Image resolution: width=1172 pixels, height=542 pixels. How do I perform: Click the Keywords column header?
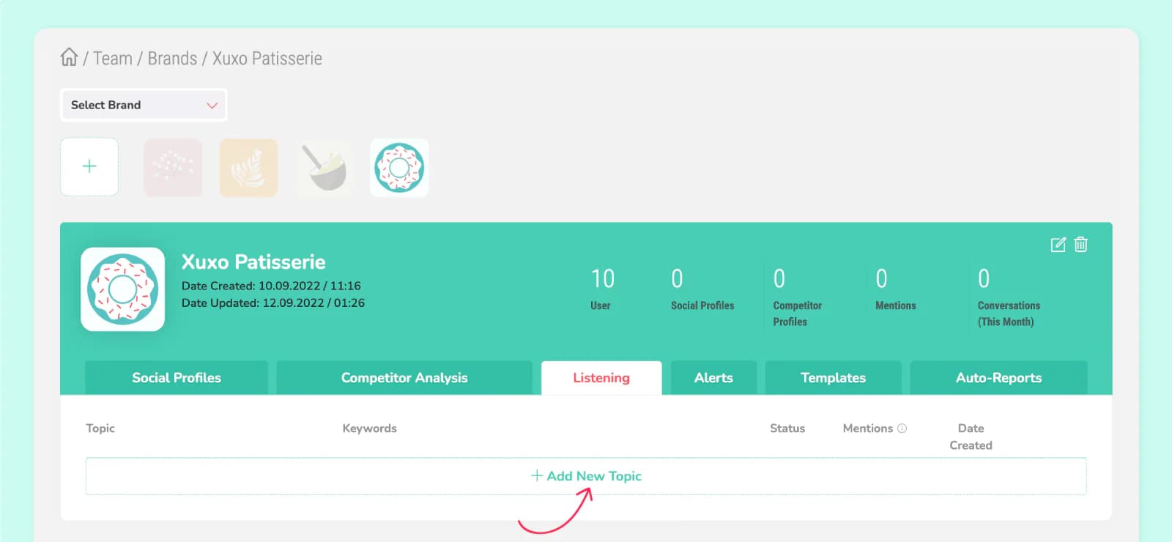(369, 428)
